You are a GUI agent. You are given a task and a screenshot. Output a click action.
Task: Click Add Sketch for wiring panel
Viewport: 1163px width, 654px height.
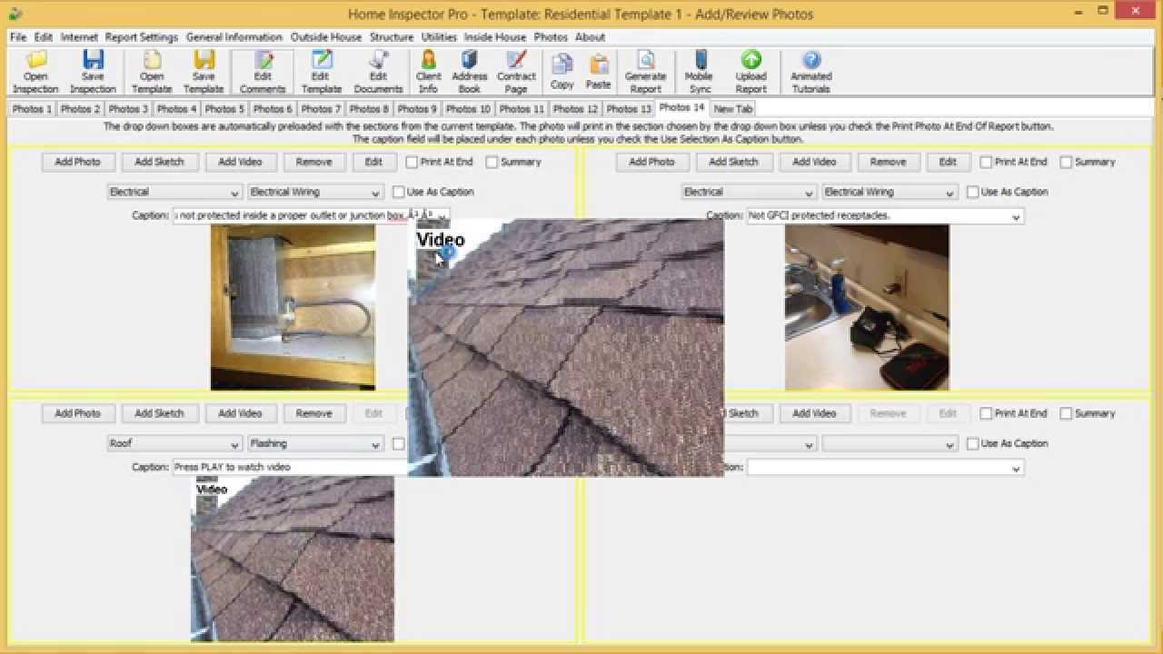[159, 162]
